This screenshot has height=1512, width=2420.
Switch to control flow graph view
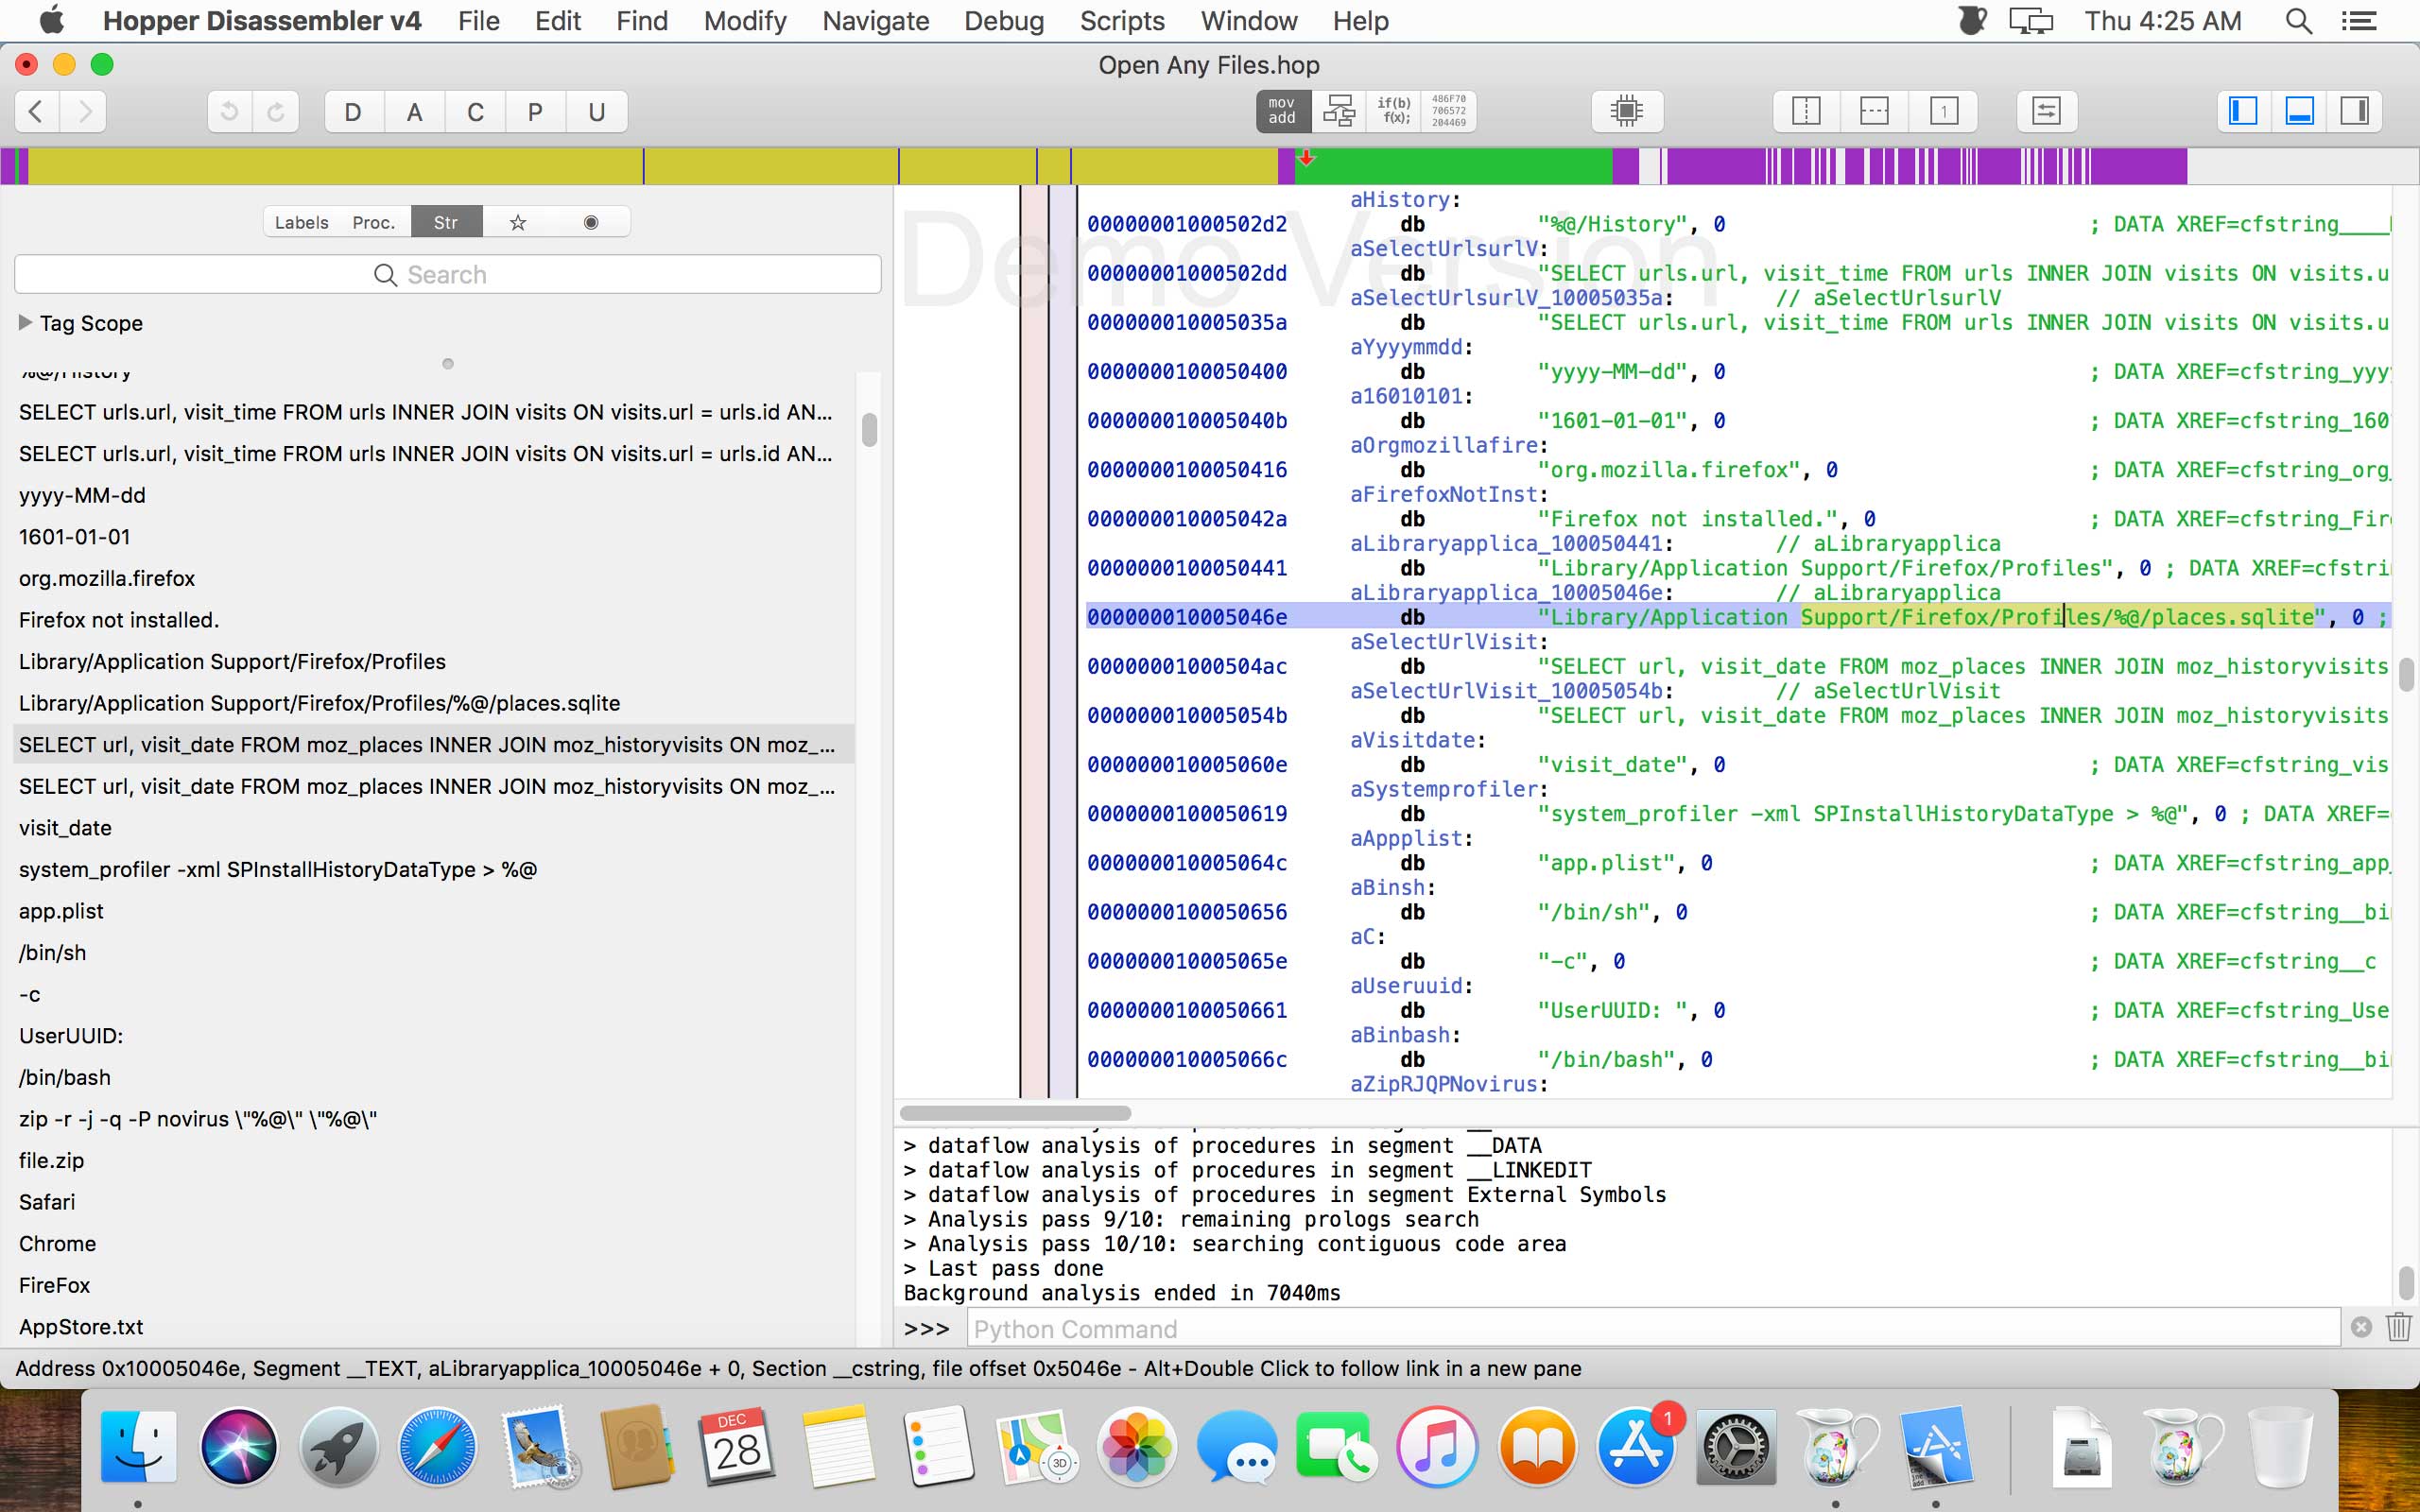pos(1338,111)
